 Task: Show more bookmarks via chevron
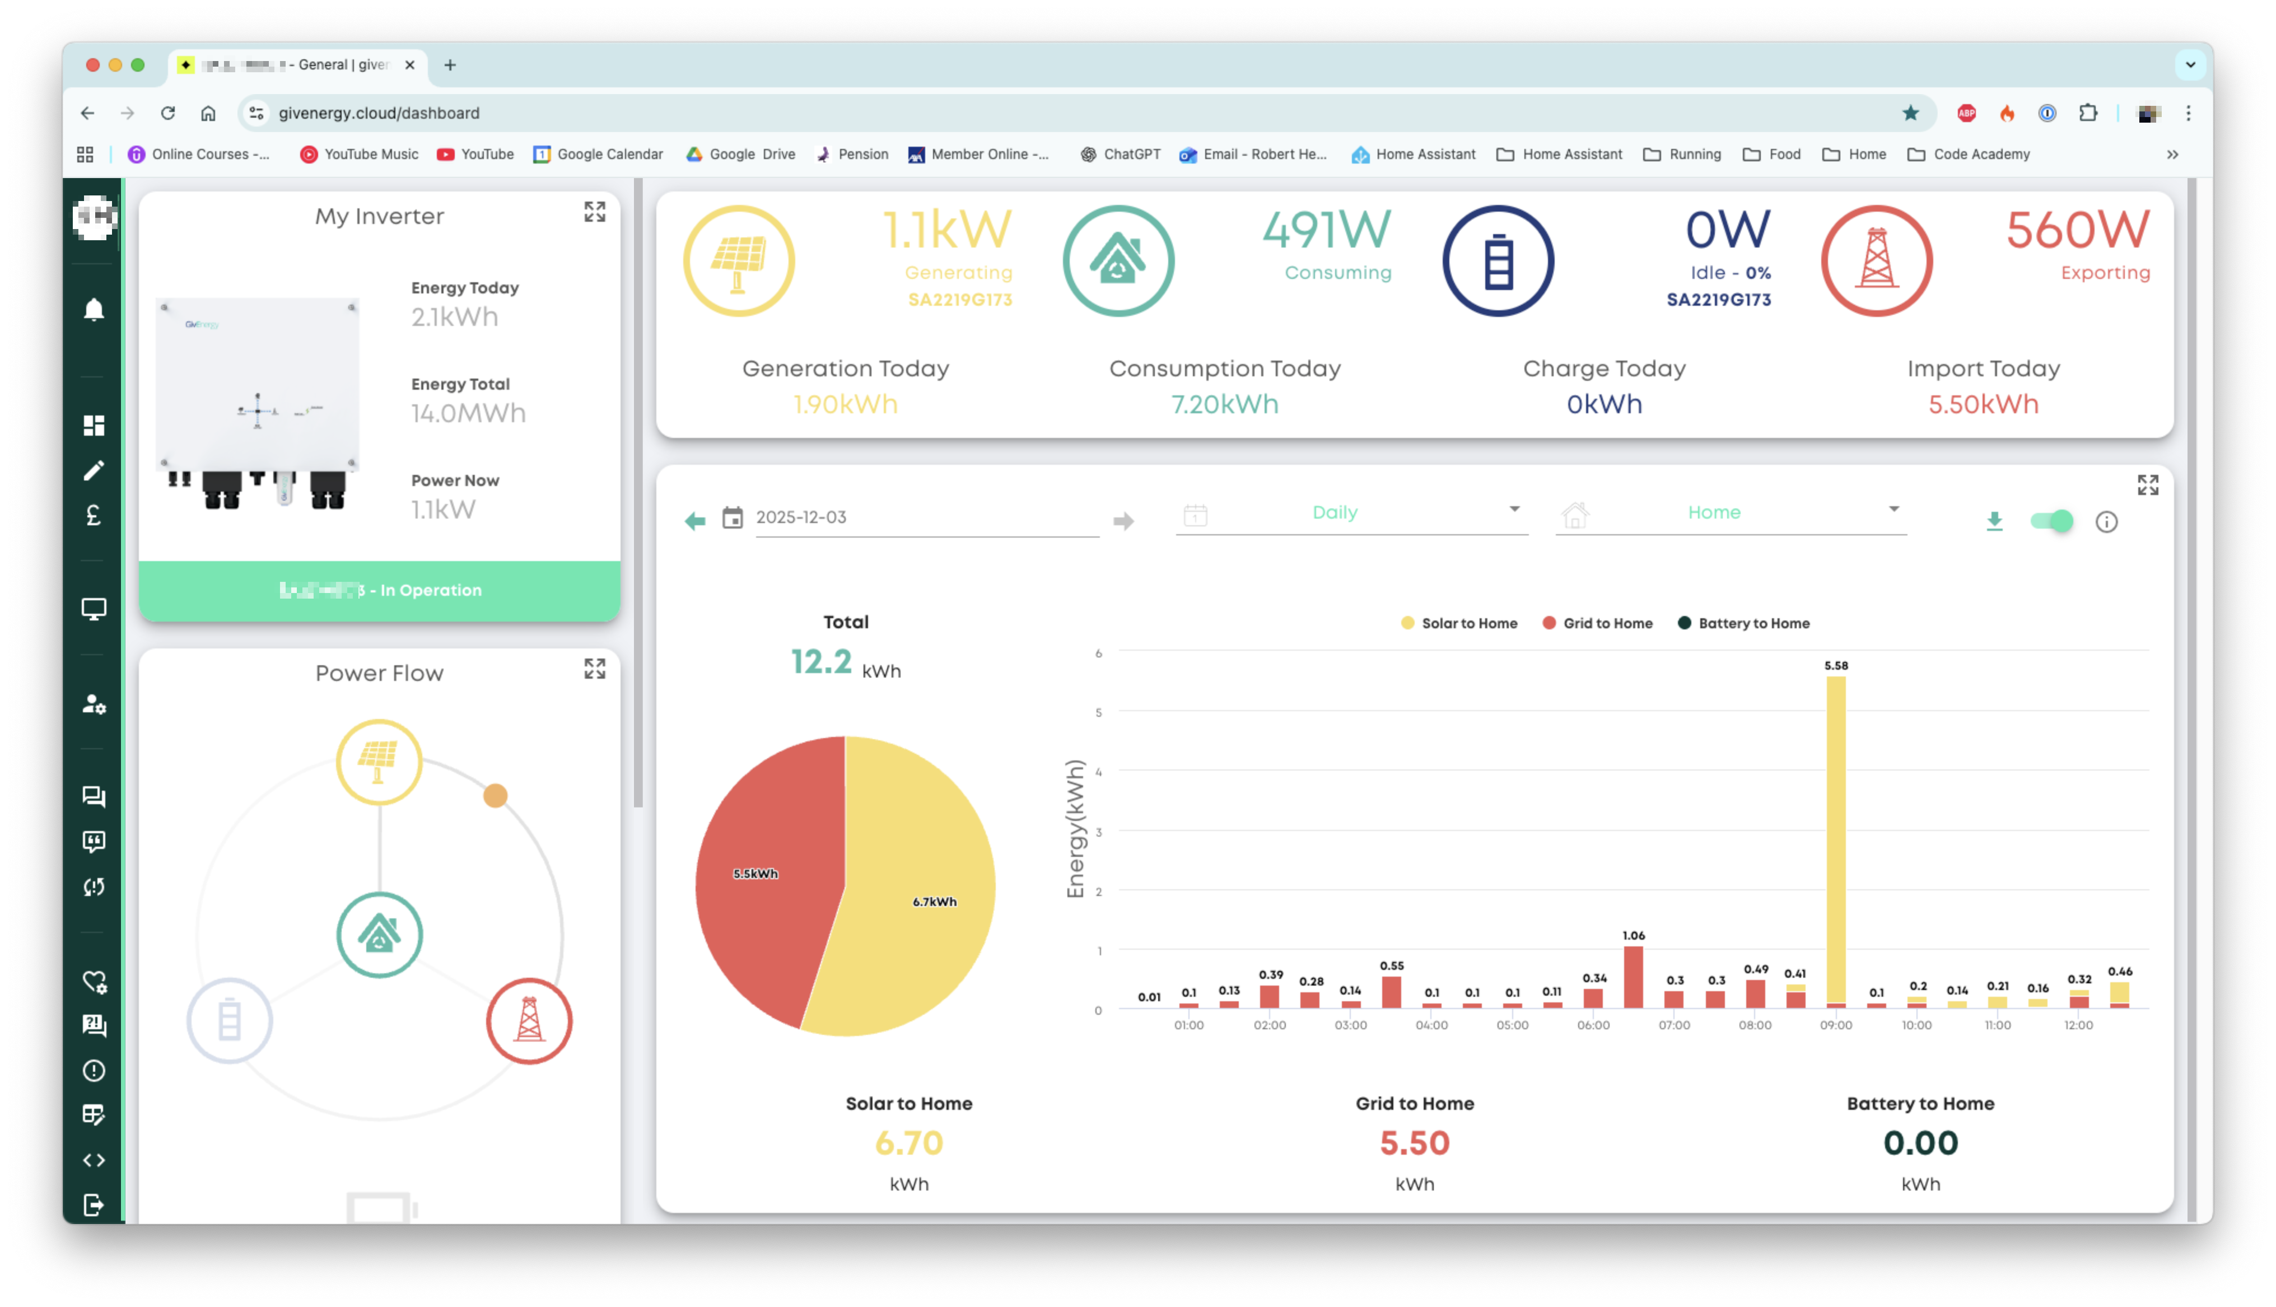(x=2172, y=155)
